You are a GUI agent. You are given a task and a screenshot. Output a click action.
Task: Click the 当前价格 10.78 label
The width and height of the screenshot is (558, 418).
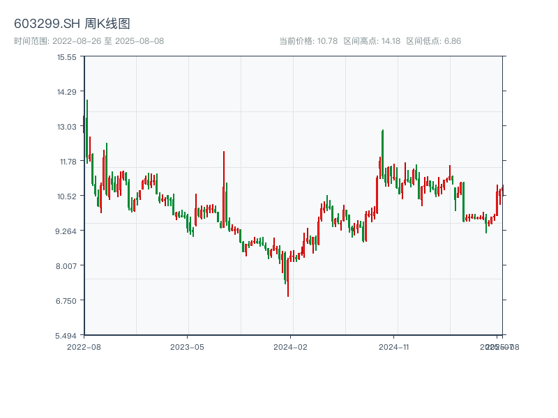[x=308, y=41]
